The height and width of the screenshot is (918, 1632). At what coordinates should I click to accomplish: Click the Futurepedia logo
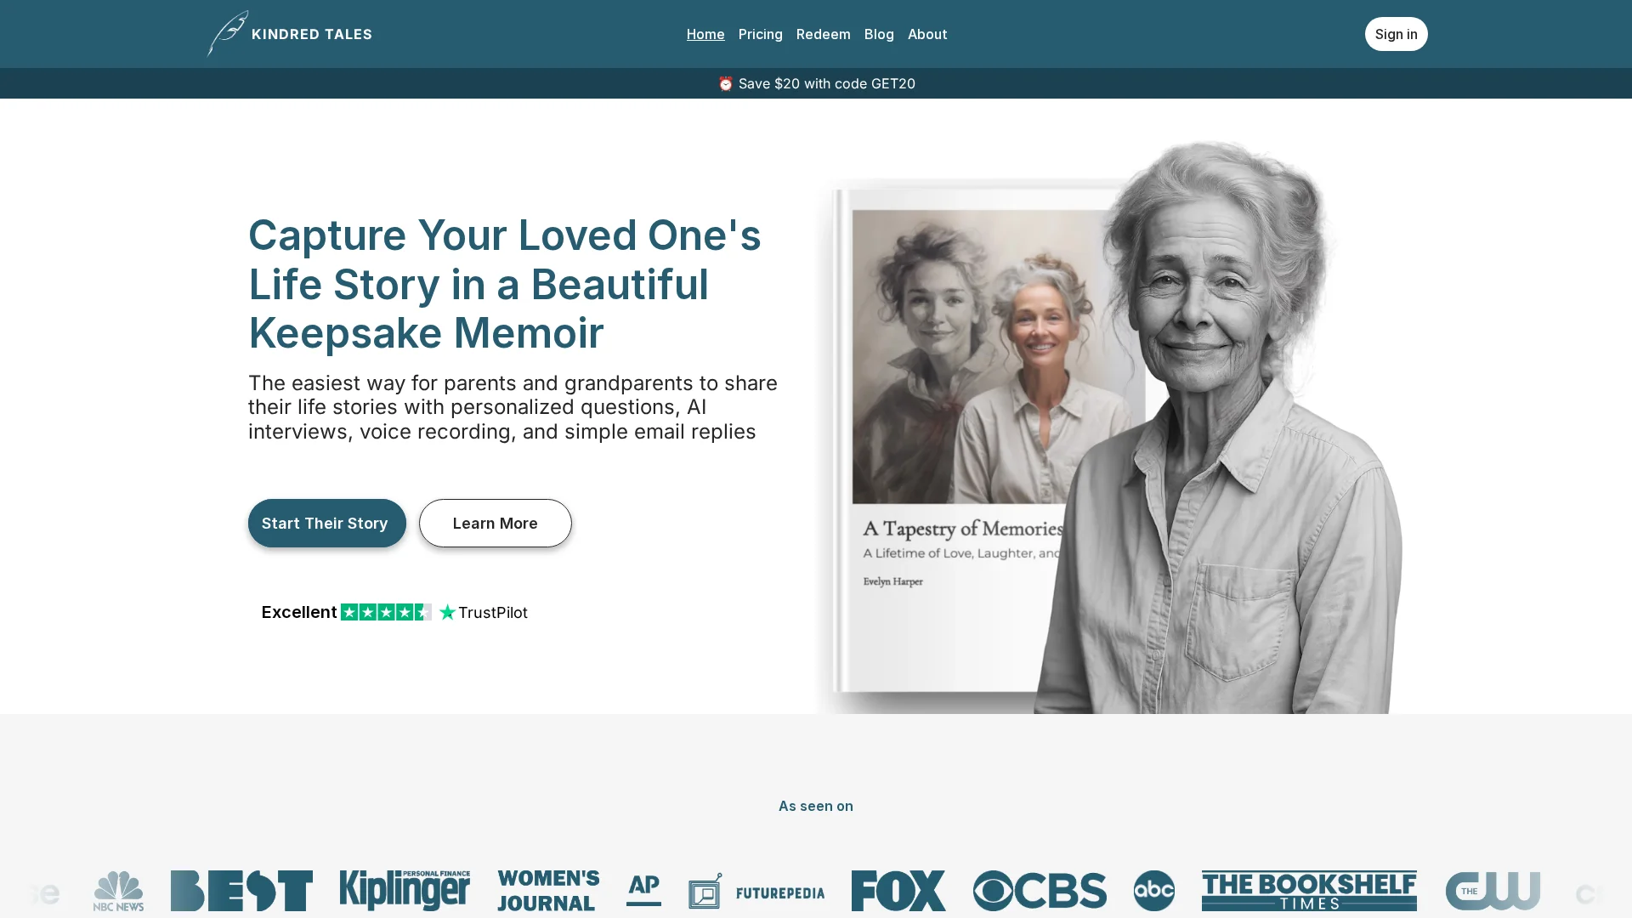[756, 892]
